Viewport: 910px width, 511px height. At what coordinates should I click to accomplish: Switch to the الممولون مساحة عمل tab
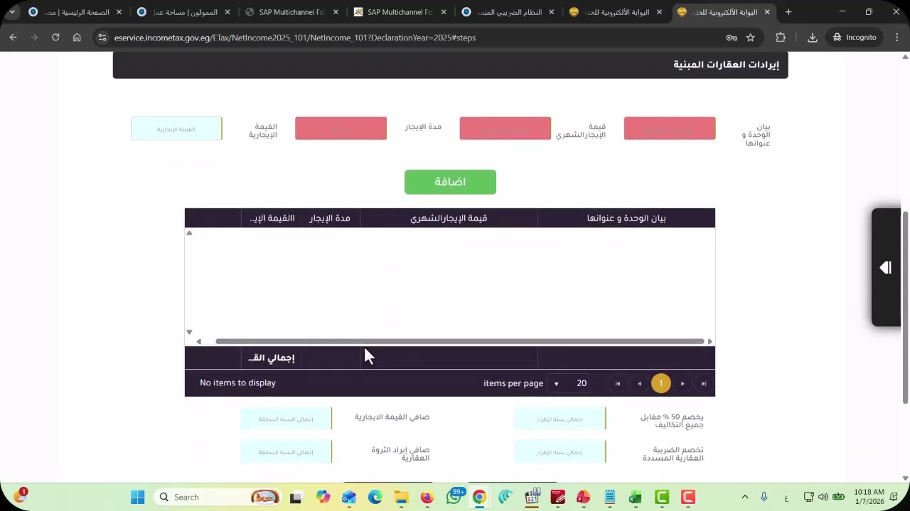(x=183, y=12)
